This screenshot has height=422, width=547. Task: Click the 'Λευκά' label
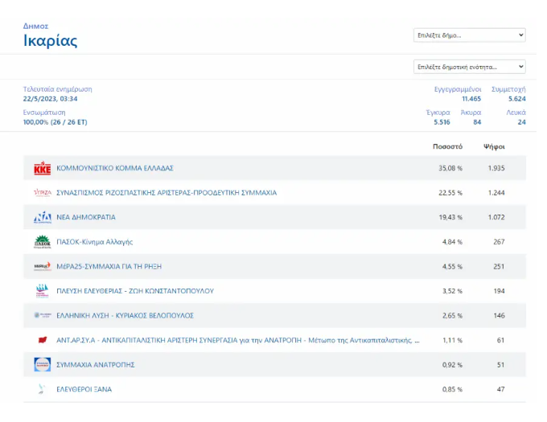516,113
